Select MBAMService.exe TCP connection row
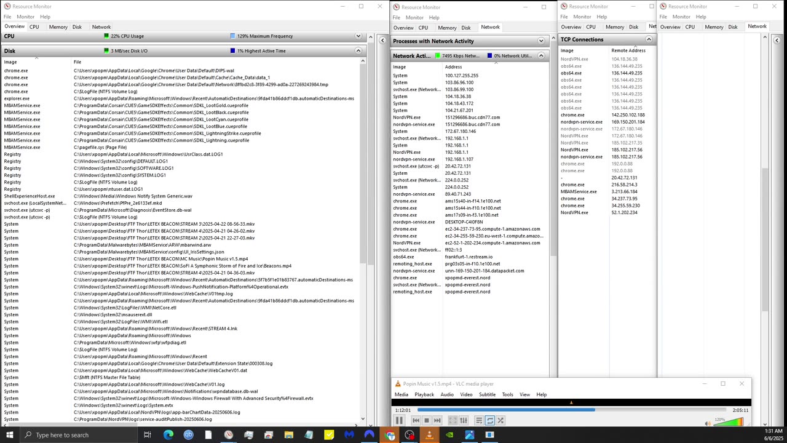The width and height of the screenshot is (787, 443). [x=607, y=191]
